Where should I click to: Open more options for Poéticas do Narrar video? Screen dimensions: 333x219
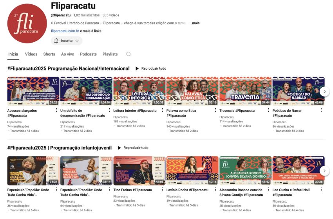pyautogui.click(x=322, y=110)
